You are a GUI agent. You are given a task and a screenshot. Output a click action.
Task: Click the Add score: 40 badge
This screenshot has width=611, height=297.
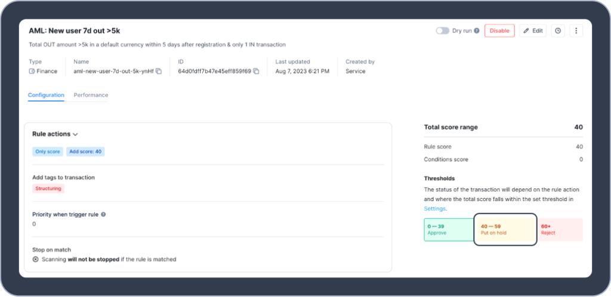85,151
